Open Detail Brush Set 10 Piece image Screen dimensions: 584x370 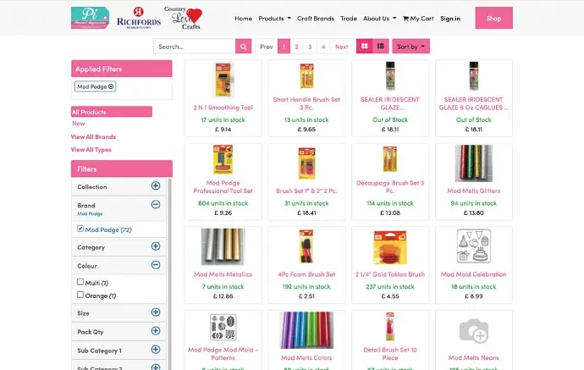click(390, 327)
